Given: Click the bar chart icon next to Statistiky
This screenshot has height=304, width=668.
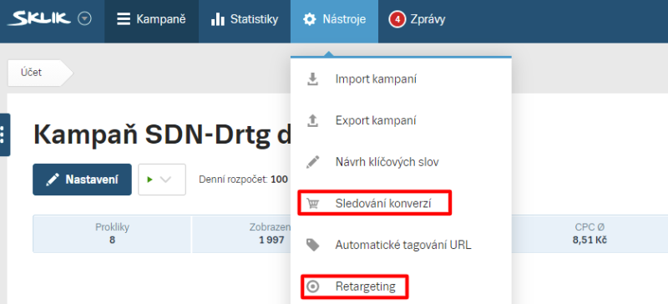Looking at the screenshot, I should [x=218, y=19].
